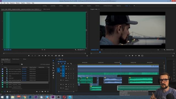The height and width of the screenshot is (99, 176).
Task: Select the Selection tool arrow
Action: pyautogui.click(x=53, y=61)
